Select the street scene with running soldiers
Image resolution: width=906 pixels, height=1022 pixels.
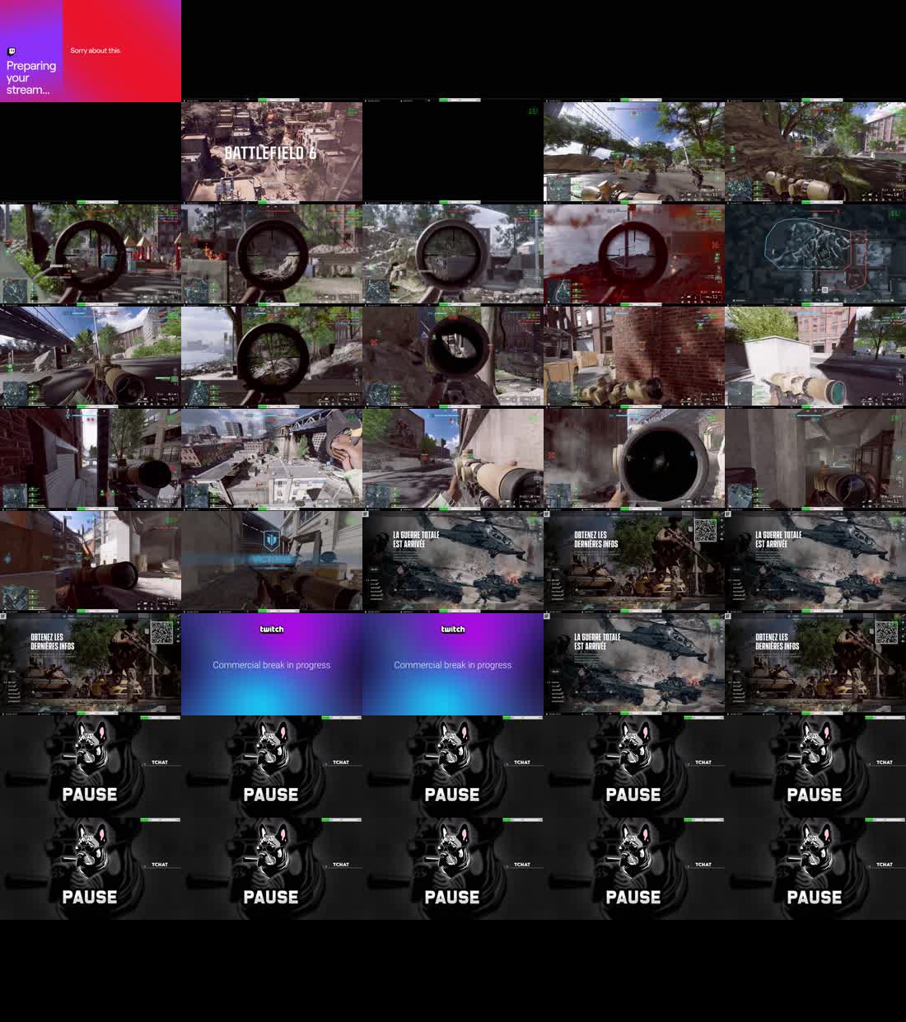point(634,152)
